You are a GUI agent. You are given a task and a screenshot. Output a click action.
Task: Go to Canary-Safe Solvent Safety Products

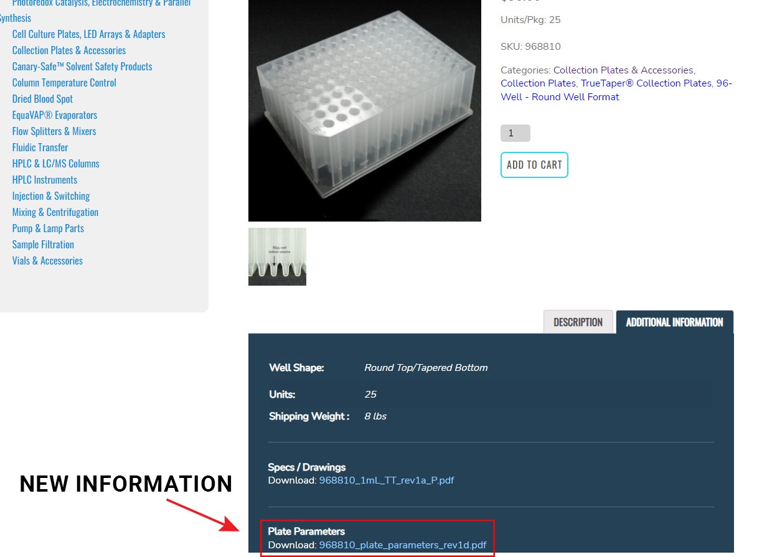point(82,67)
